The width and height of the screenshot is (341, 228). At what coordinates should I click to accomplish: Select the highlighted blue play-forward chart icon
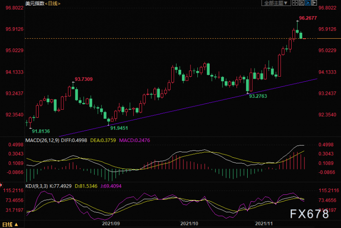[x=308, y=3]
